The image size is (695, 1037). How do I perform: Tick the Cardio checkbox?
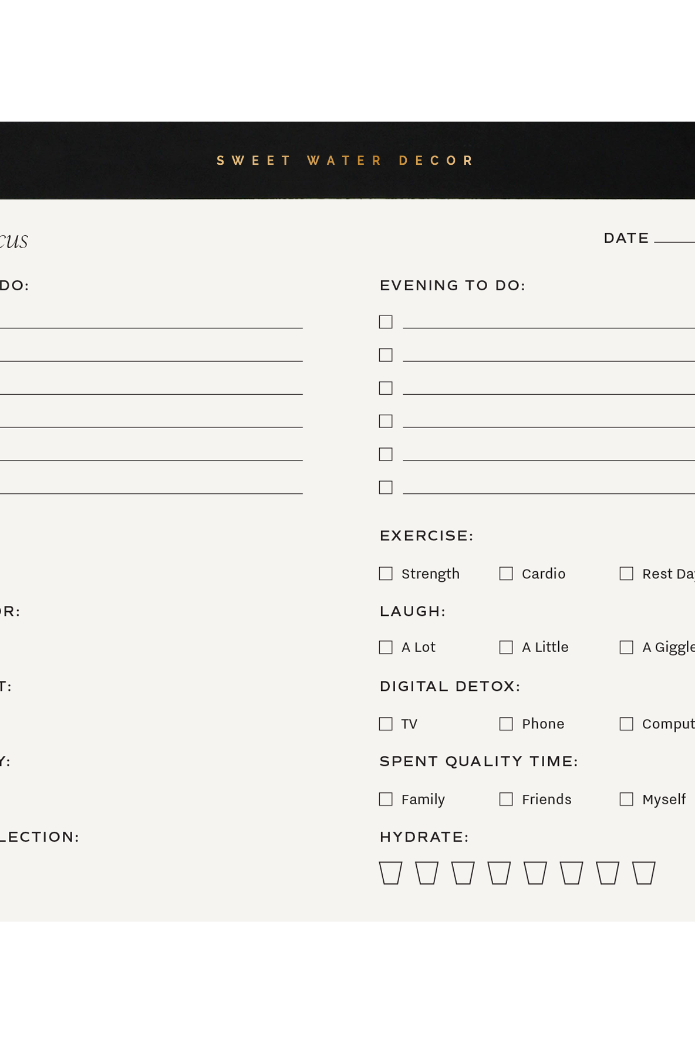point(506,574)
